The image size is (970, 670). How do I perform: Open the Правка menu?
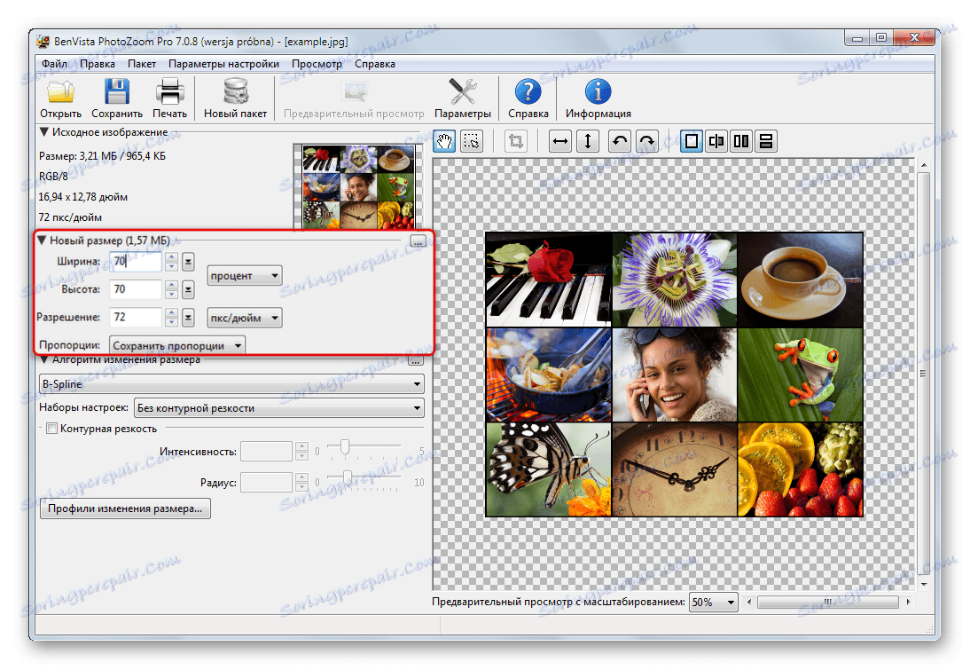coord(98,64)
